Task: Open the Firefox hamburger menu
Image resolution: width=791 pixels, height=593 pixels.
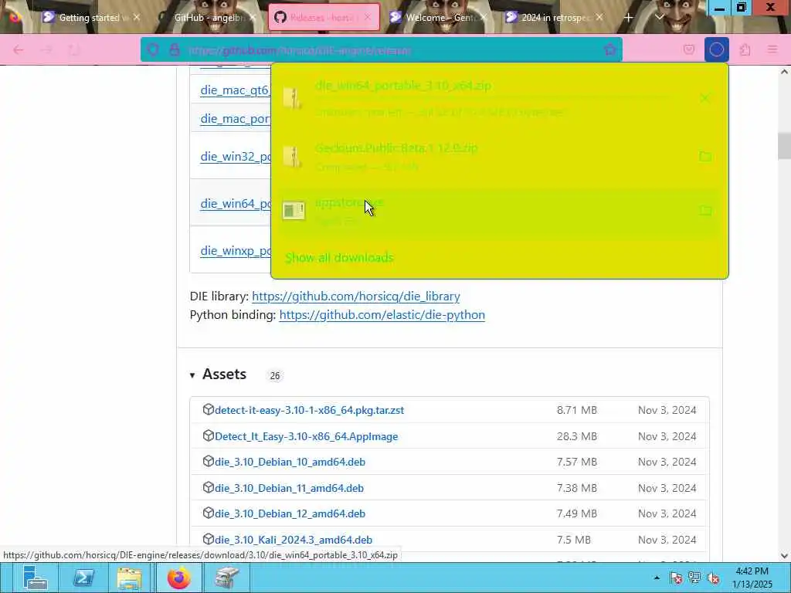Action: point(772,50)
